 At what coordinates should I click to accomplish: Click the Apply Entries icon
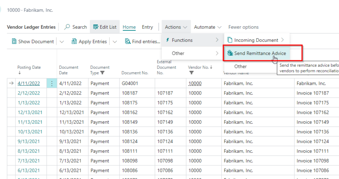click(x=75, y=41)
